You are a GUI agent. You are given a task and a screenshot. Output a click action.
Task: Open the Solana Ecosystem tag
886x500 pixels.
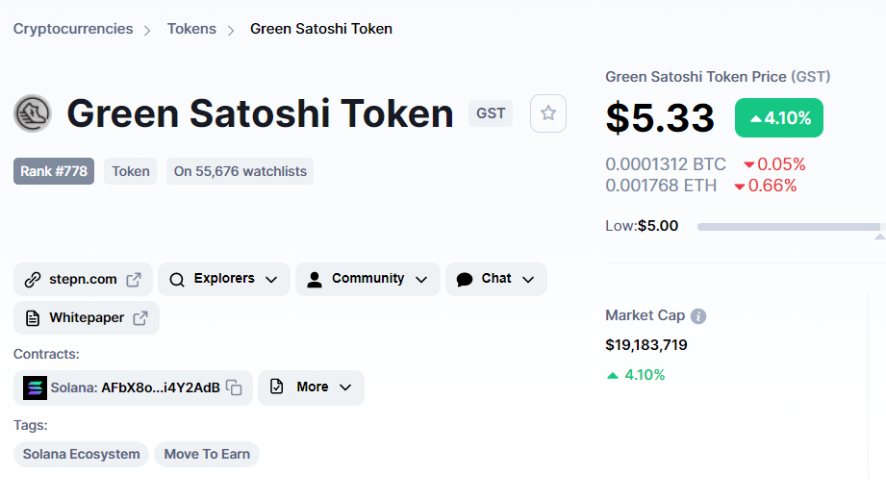(x=81, y=454)
